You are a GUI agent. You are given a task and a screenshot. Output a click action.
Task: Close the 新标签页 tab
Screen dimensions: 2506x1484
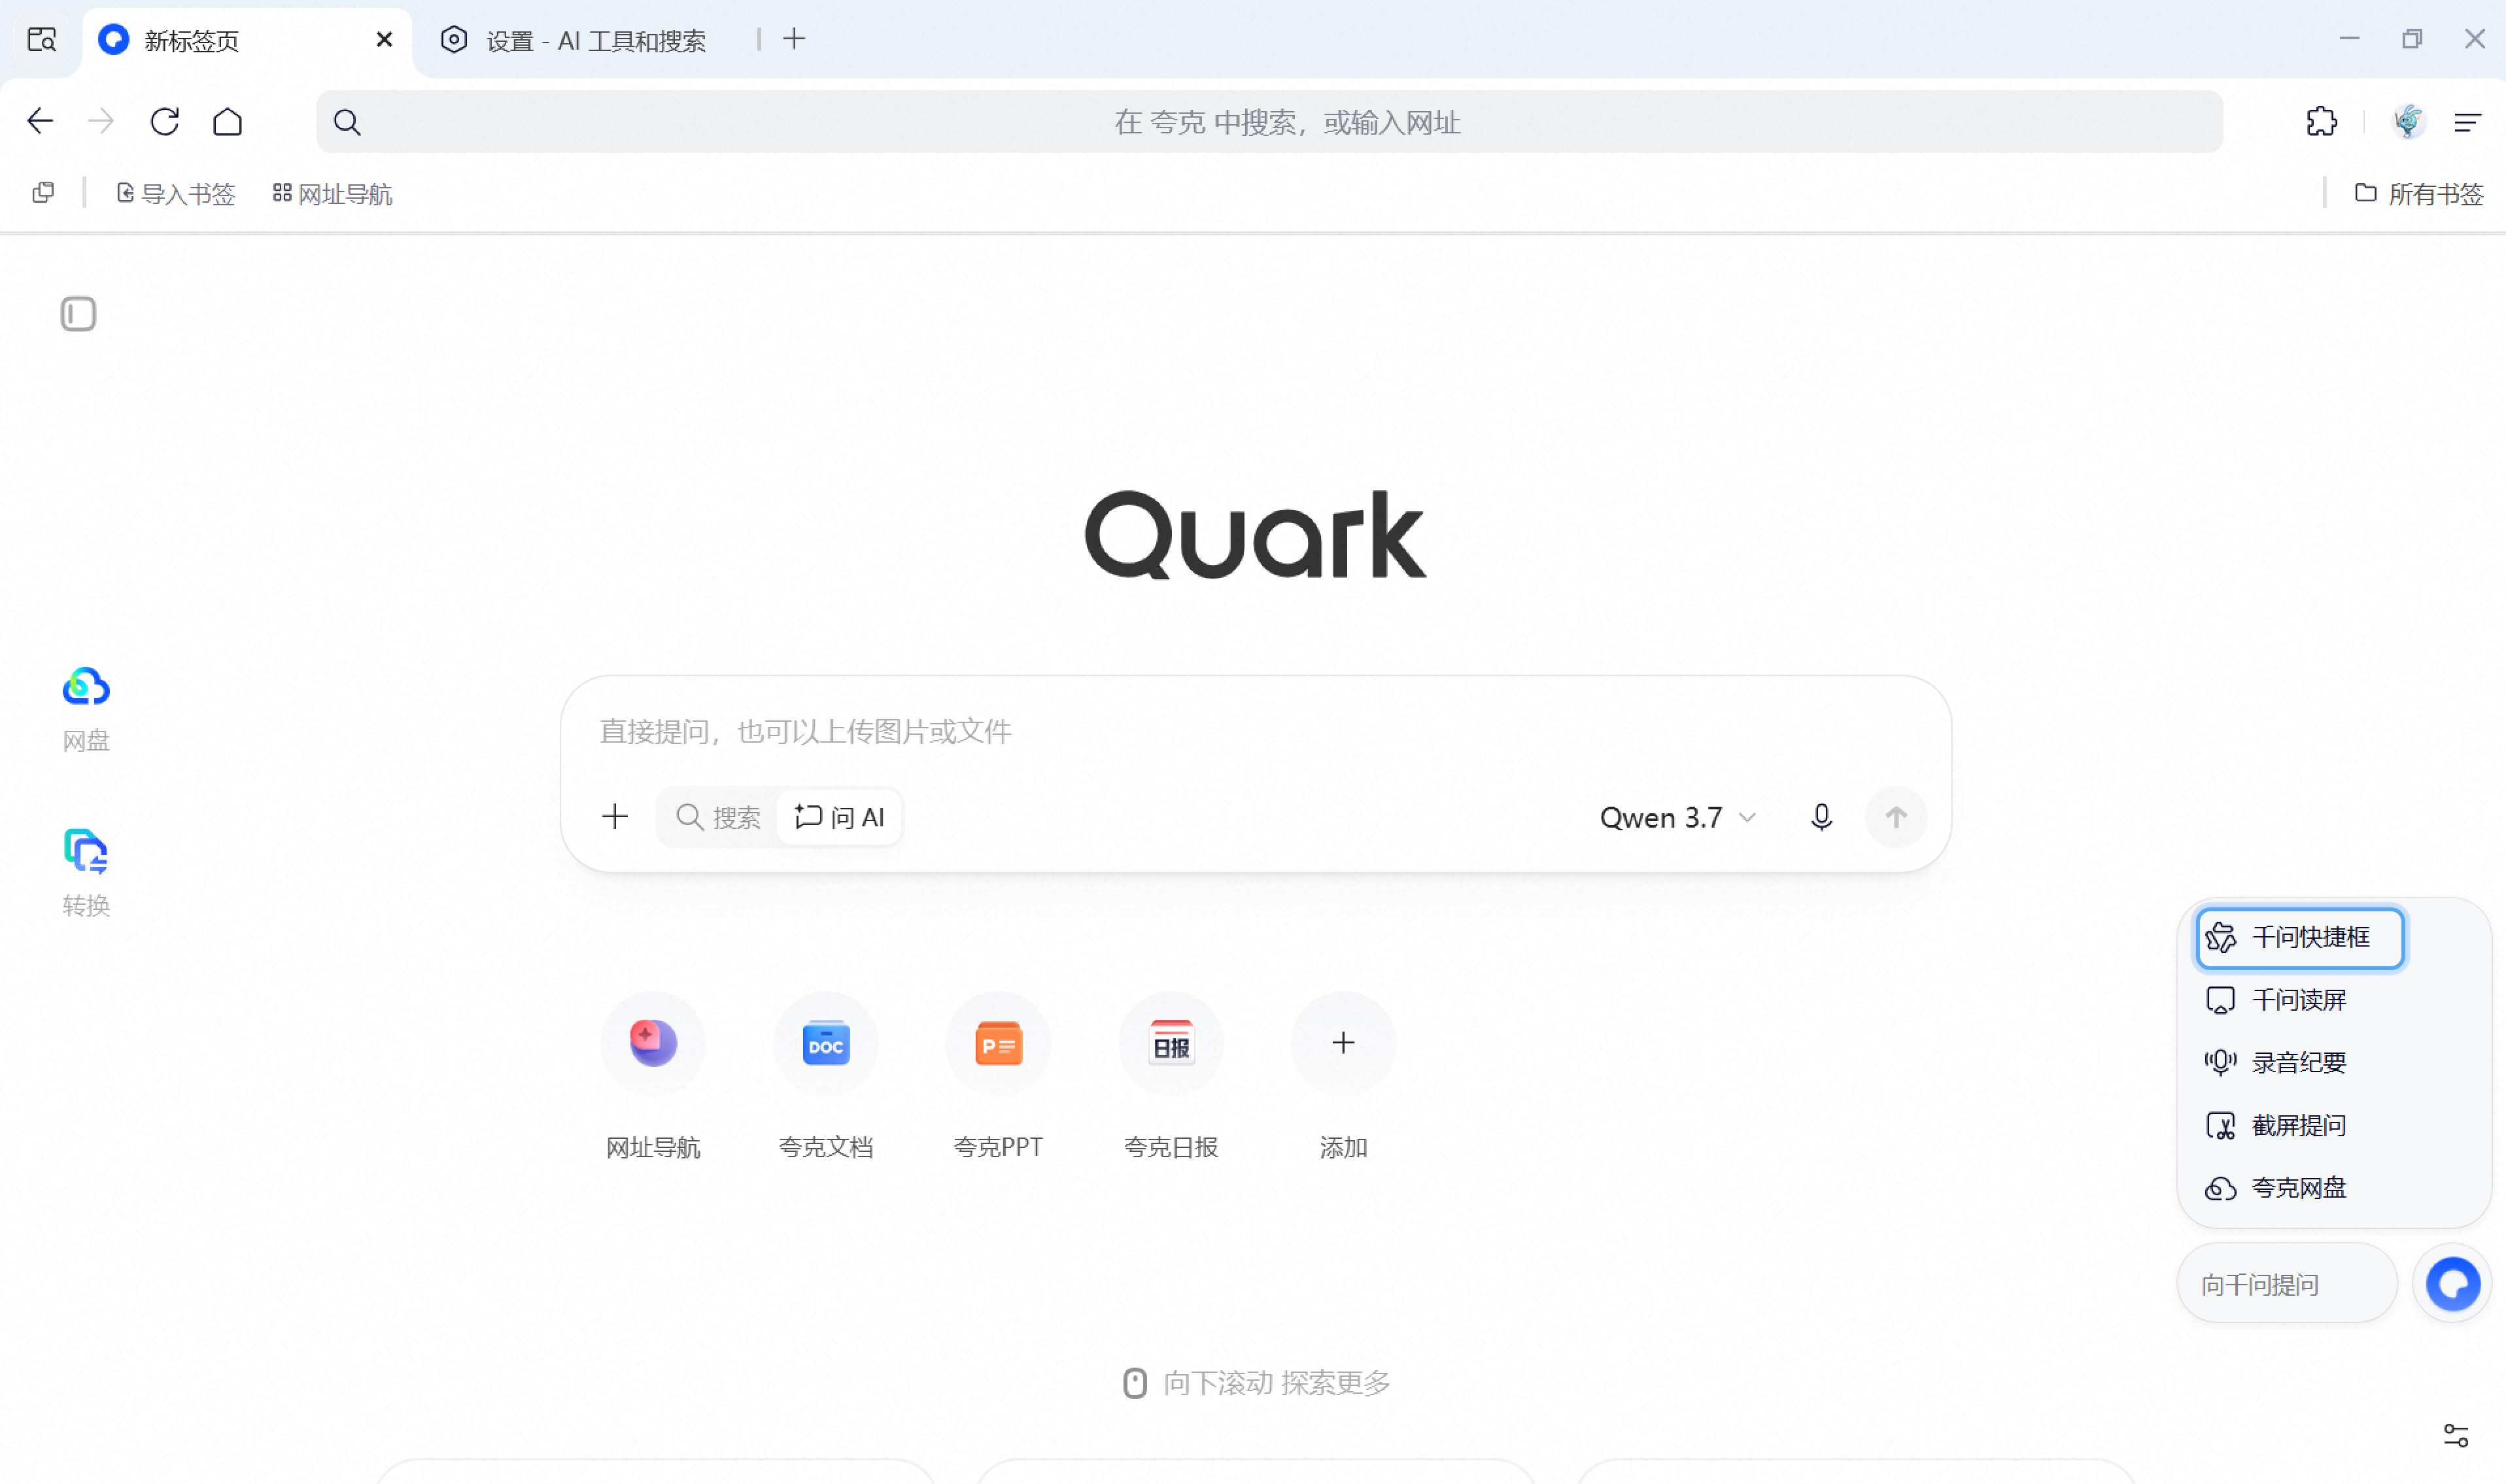point(384,40)
